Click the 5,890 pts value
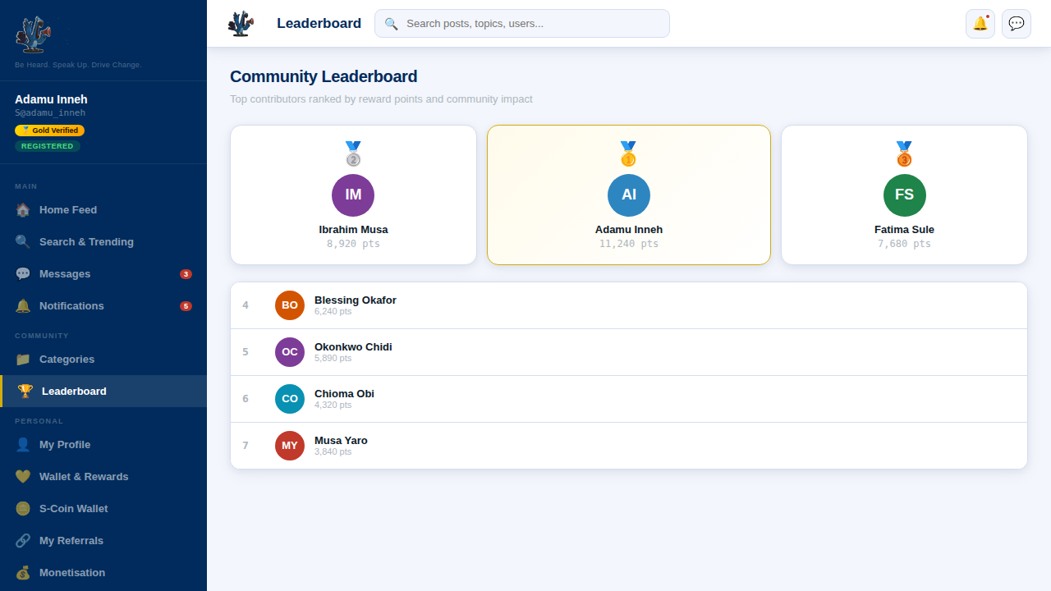Screen dimensions: 1051x591 [x=333, y=359]
